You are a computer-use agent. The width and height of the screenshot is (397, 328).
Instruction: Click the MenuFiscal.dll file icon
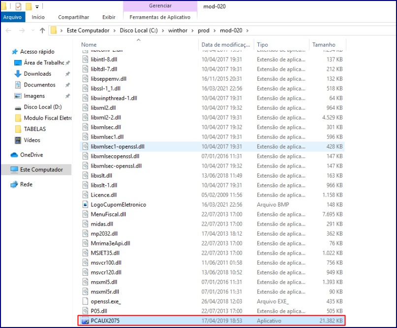(x=86, y=214)
